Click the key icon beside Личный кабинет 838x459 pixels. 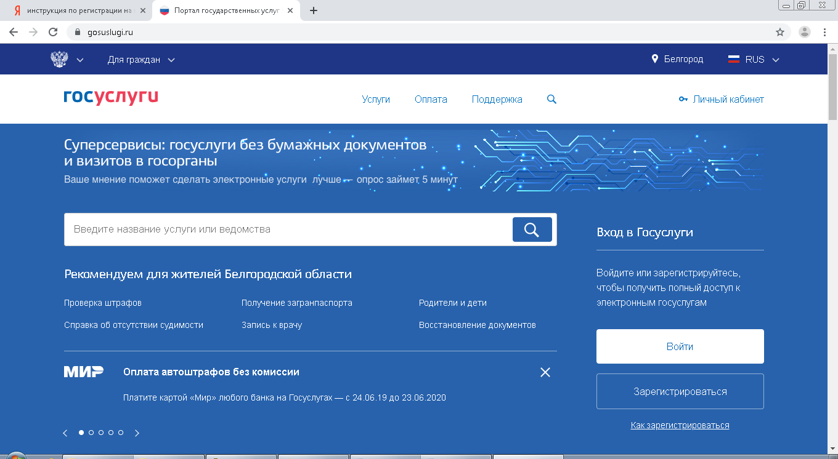point(683,99)
